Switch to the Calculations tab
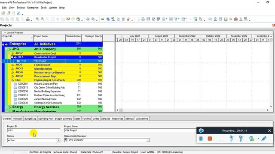 142,119
